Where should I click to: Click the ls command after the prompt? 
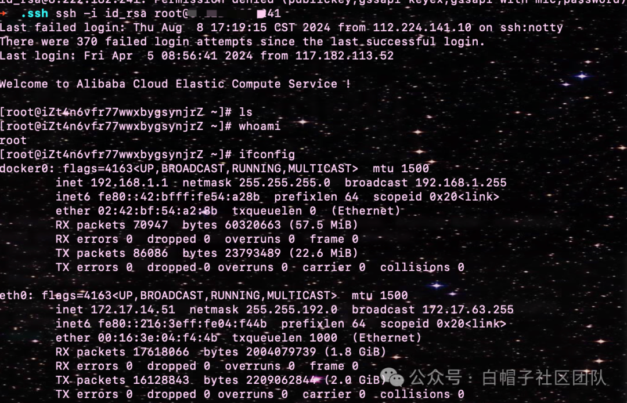pyautogui.click(x=246, y=112)
